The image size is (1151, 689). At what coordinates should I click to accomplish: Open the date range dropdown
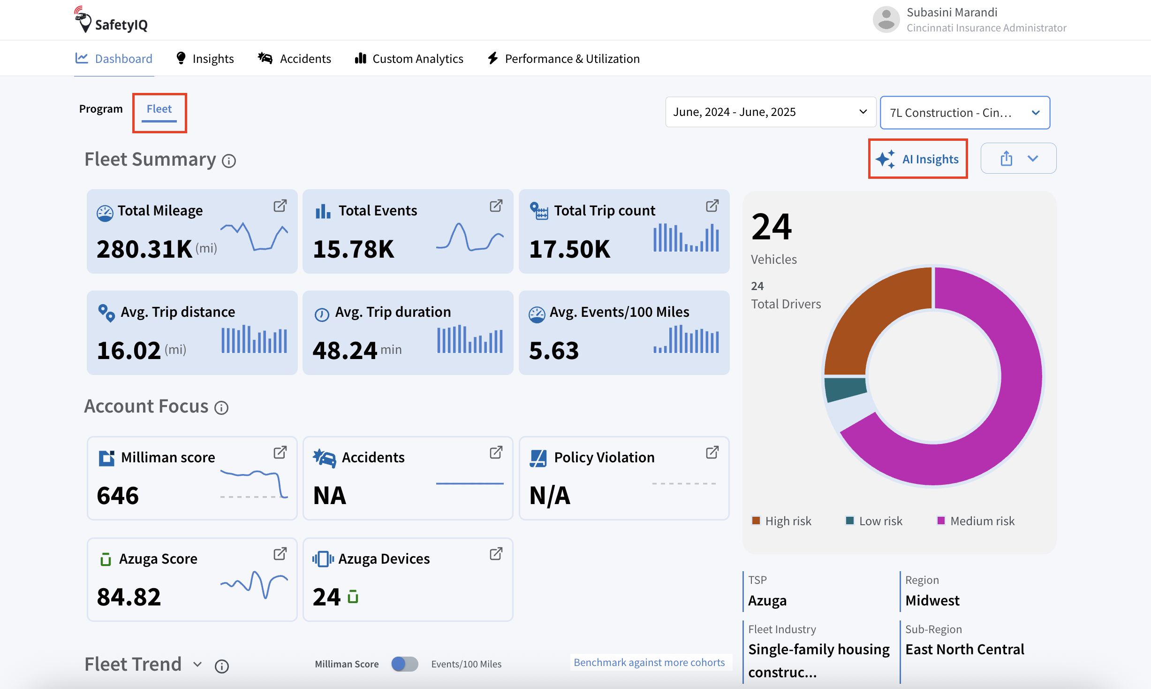(770, 112)
